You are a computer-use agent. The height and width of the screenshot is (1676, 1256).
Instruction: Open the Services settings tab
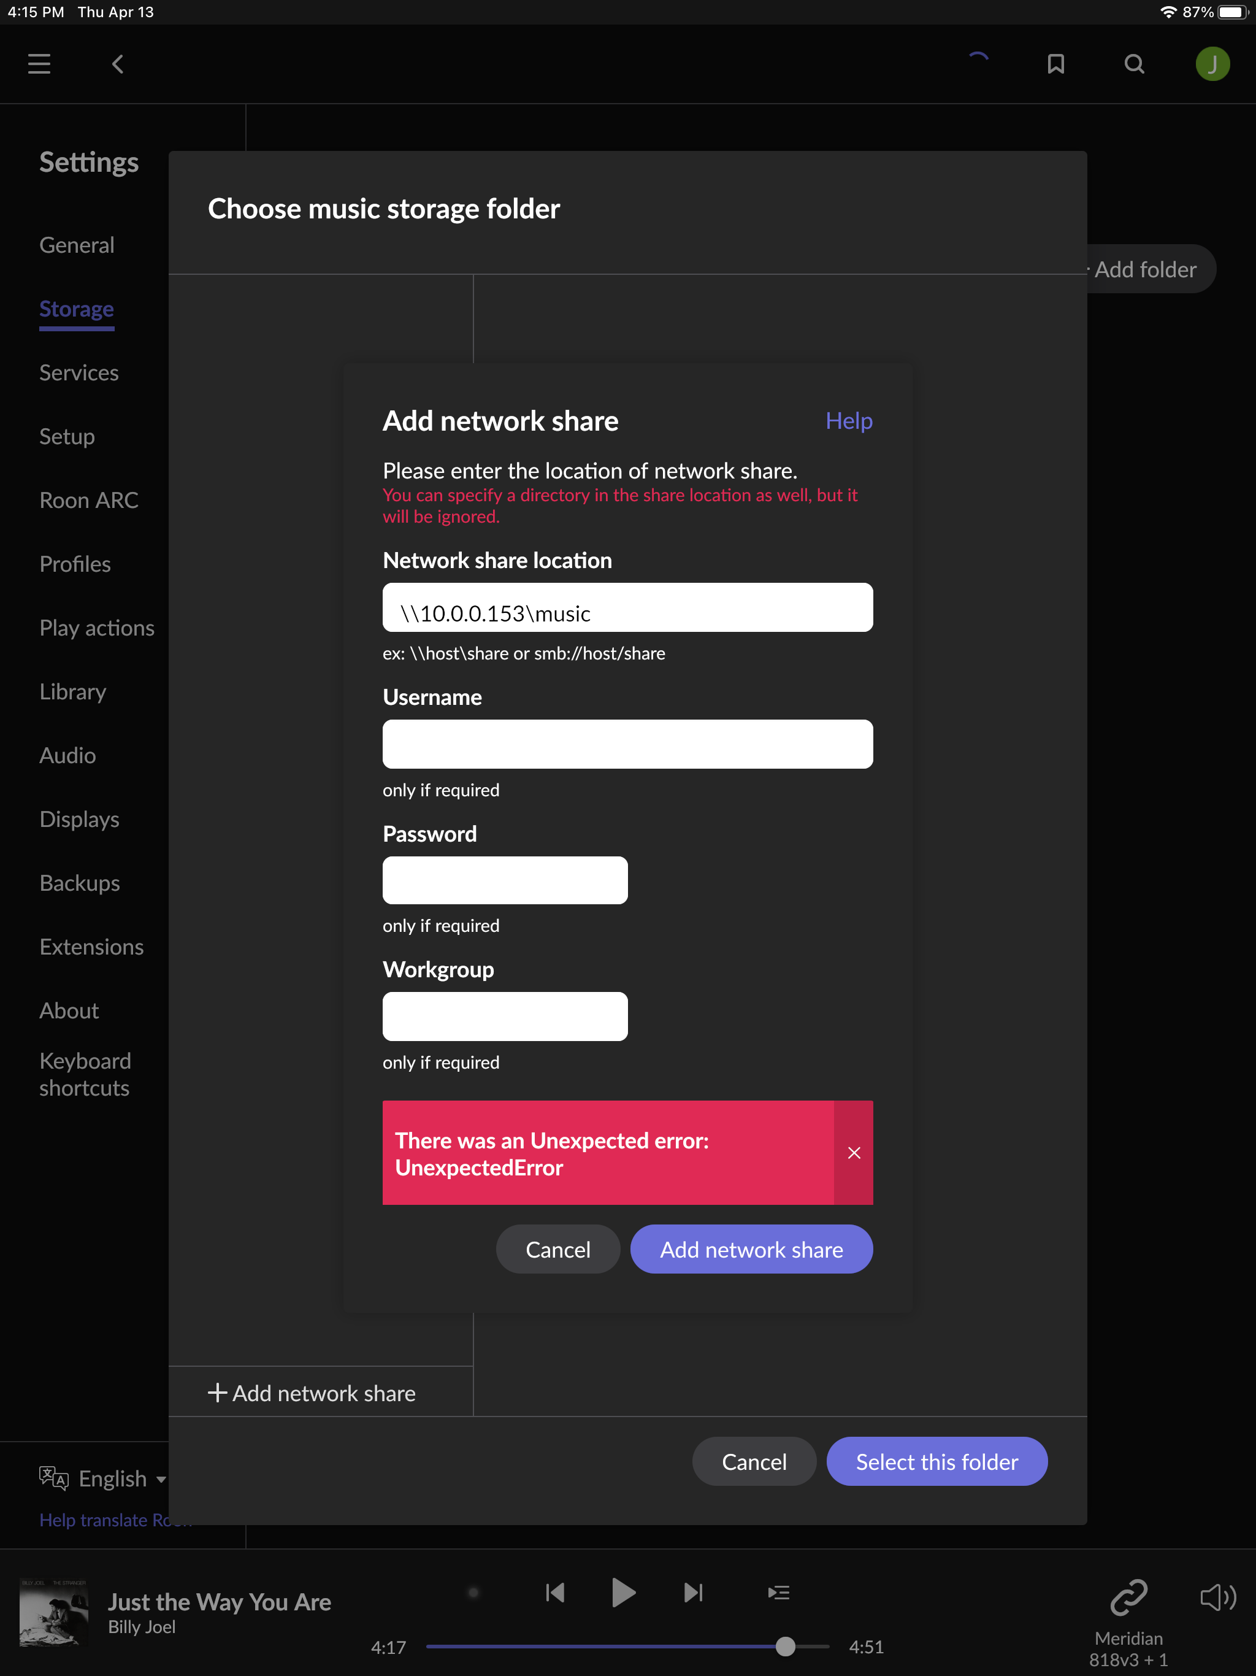(x=78, y=373)
